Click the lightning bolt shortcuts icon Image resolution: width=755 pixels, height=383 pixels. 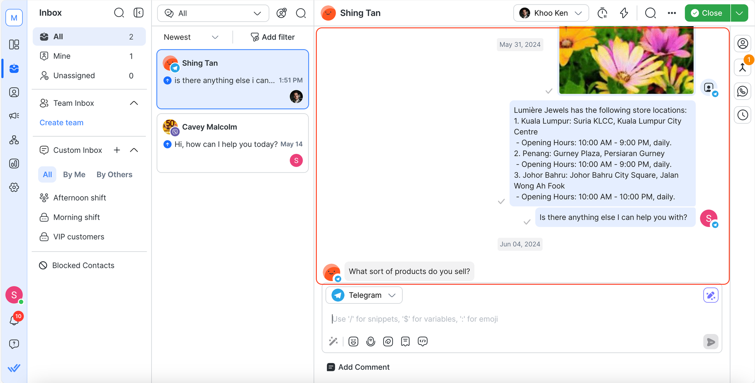624,13
